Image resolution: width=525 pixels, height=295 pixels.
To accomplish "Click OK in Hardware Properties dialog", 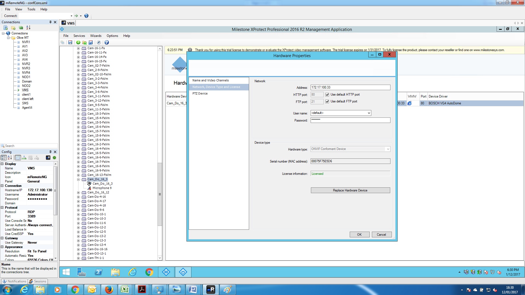I will 359,235.
